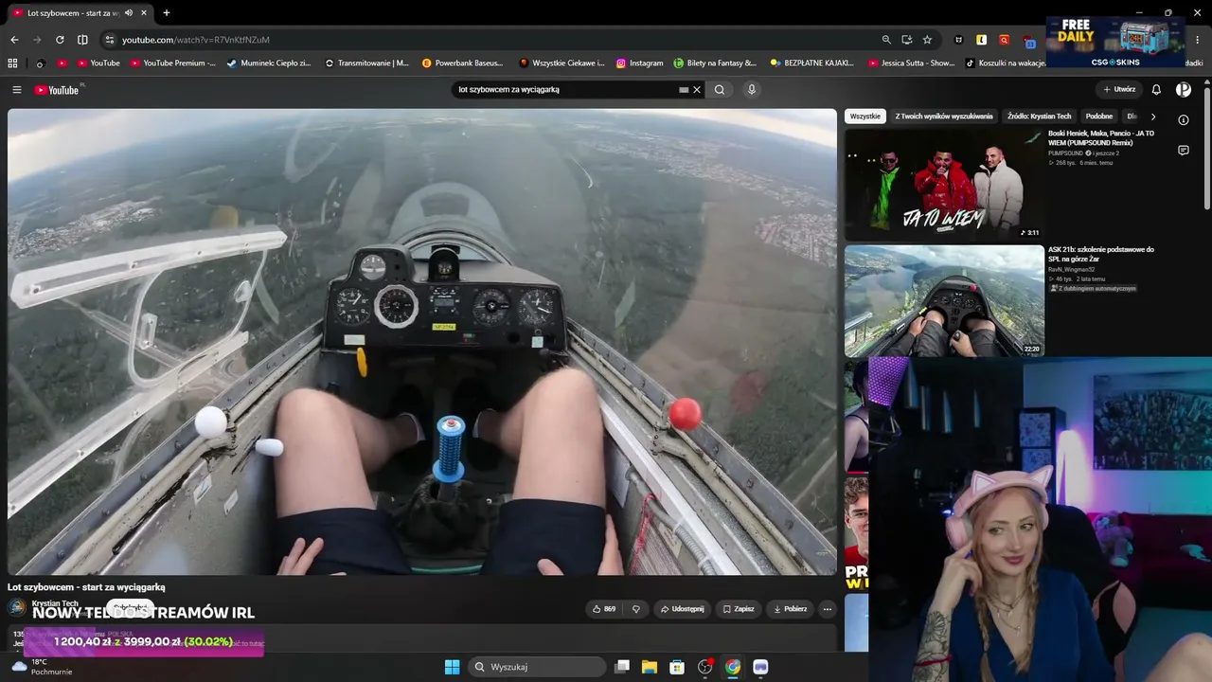Open the 'Transmitowanie | M...' bookmark
Viewport: 1212px width, 682px height.
tap(366, 63)
